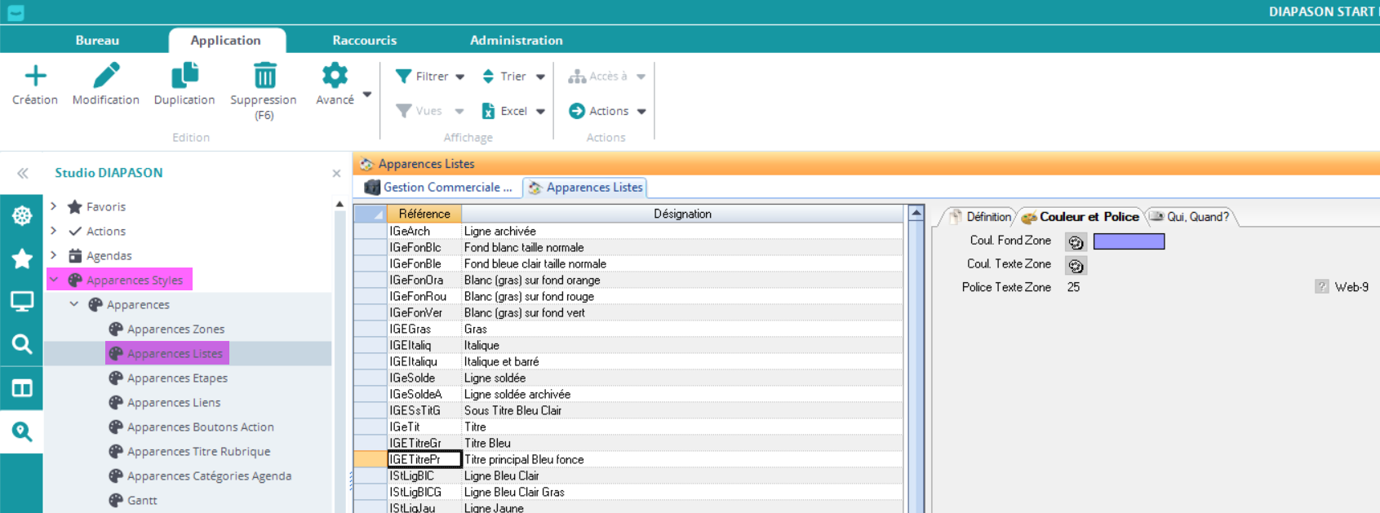
Task: Open the Excel export dropdown
Action: coord(513,111)
